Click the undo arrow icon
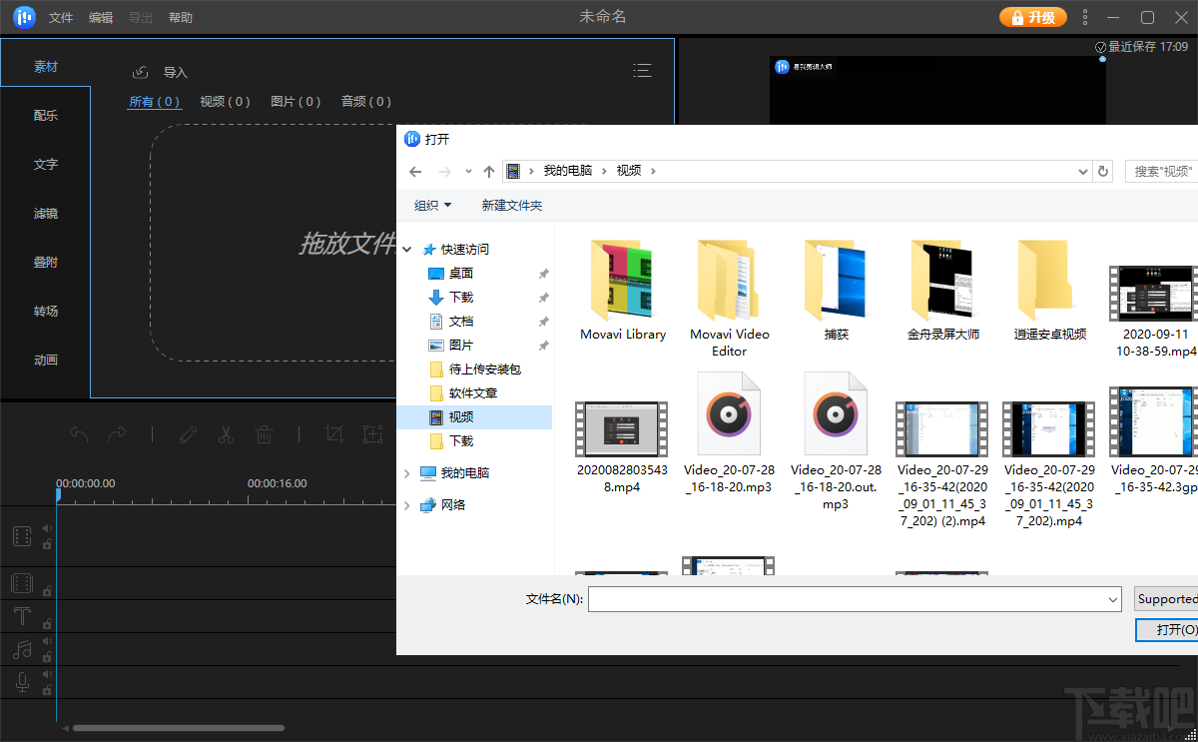This screenshot has width=1198, height=742. (x=77, y=433)
